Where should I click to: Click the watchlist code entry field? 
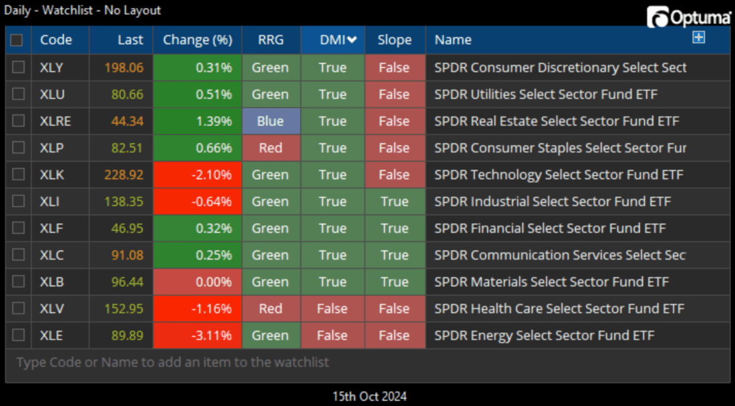[368, 363]
